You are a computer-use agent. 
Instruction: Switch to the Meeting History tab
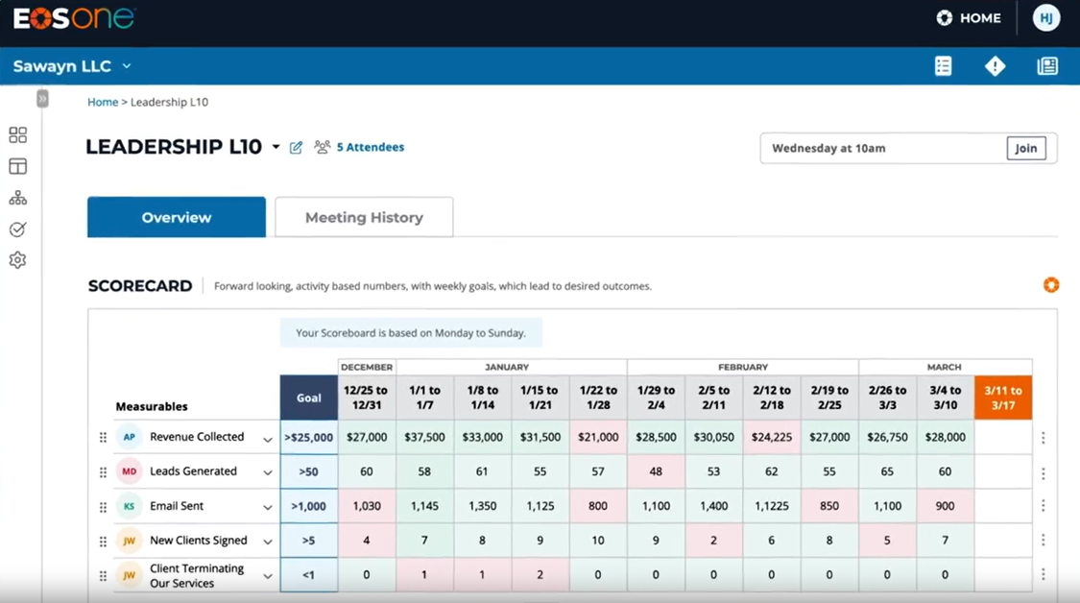point(364,217)
